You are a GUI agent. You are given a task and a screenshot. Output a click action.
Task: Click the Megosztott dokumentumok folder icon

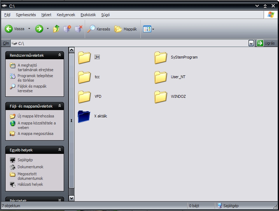click(x=13, y=174)
